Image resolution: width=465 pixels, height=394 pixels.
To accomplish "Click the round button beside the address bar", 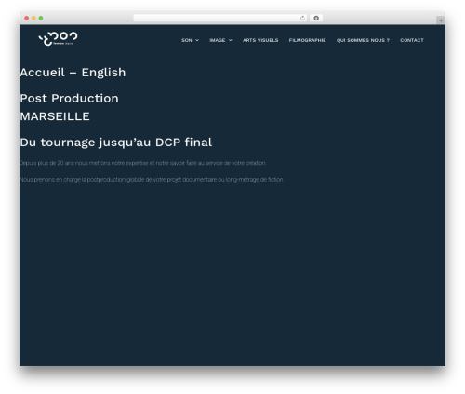I will tap(316, 18).
